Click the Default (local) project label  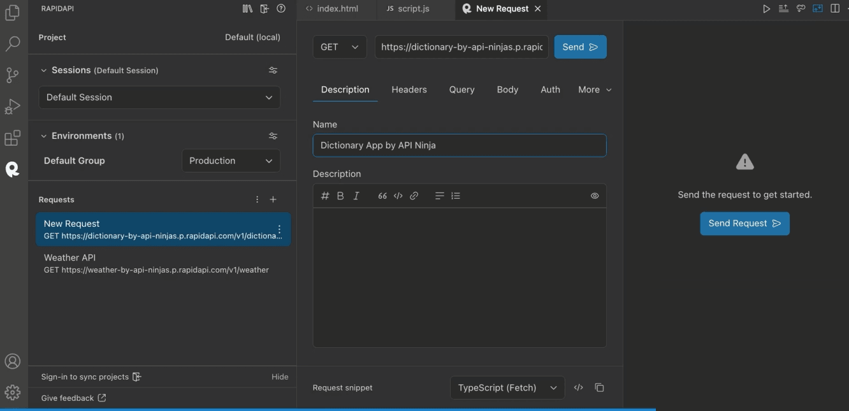coord(252,38)
